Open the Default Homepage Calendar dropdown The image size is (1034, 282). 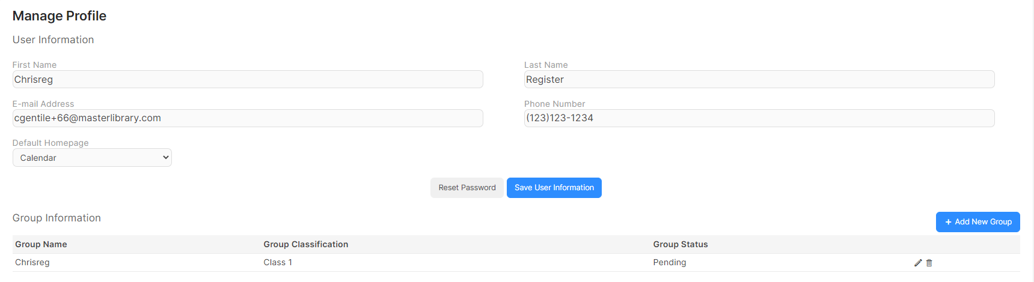click(92, 158)
